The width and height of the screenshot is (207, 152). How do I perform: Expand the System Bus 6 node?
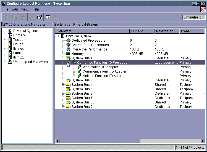coord(63,94)
